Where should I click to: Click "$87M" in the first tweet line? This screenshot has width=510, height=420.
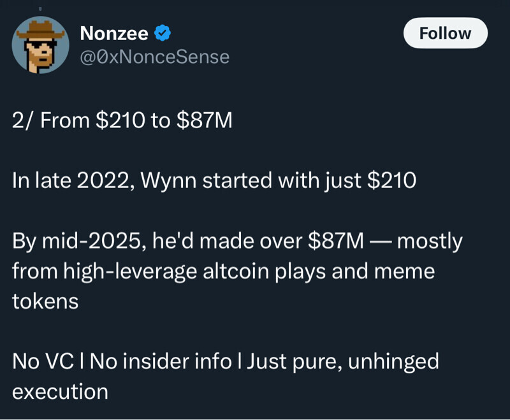pos(205,120)
